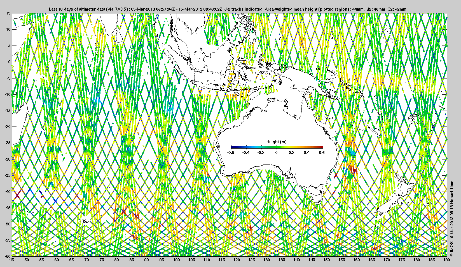The image size is (461, 267).
Task: Click longitude axis label "95"
Action: (162, 260)
